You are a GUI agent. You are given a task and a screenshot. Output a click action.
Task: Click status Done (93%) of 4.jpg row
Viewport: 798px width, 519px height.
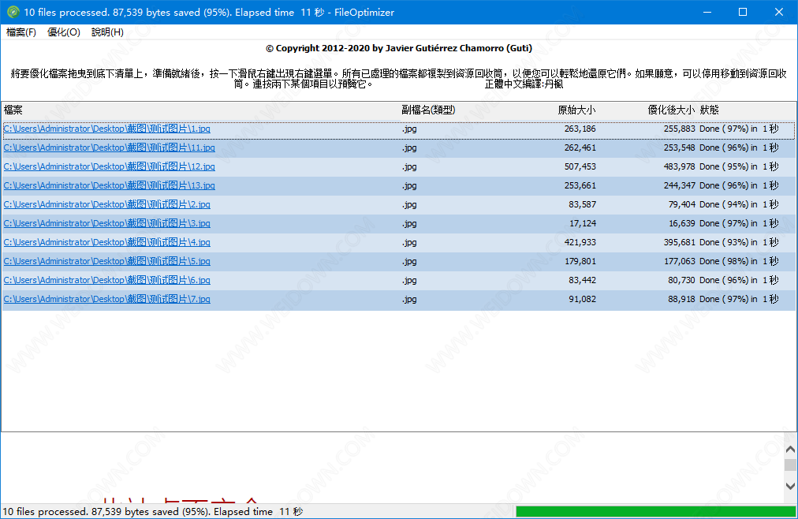tap(739, 242)
